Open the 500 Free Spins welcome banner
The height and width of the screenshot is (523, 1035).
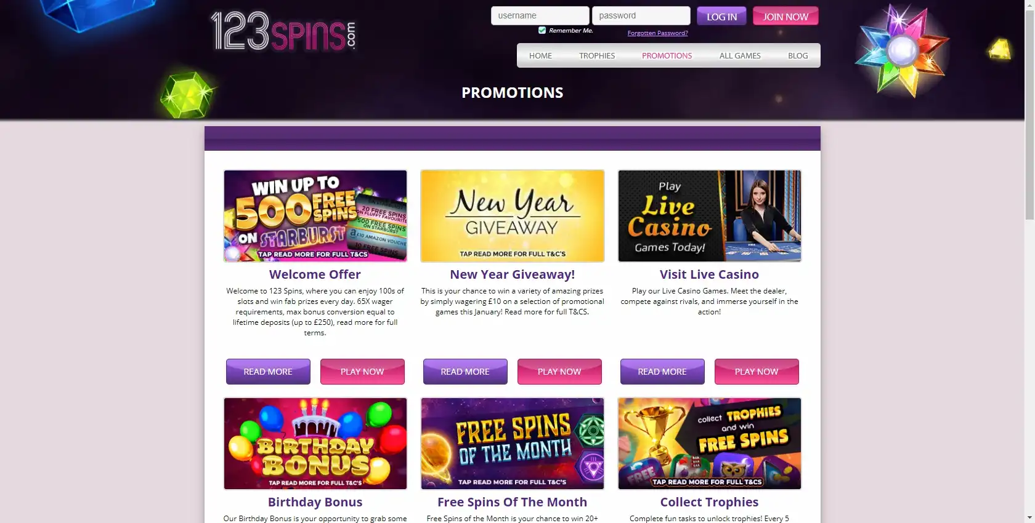pyautogui.click(x=315, y=216)
